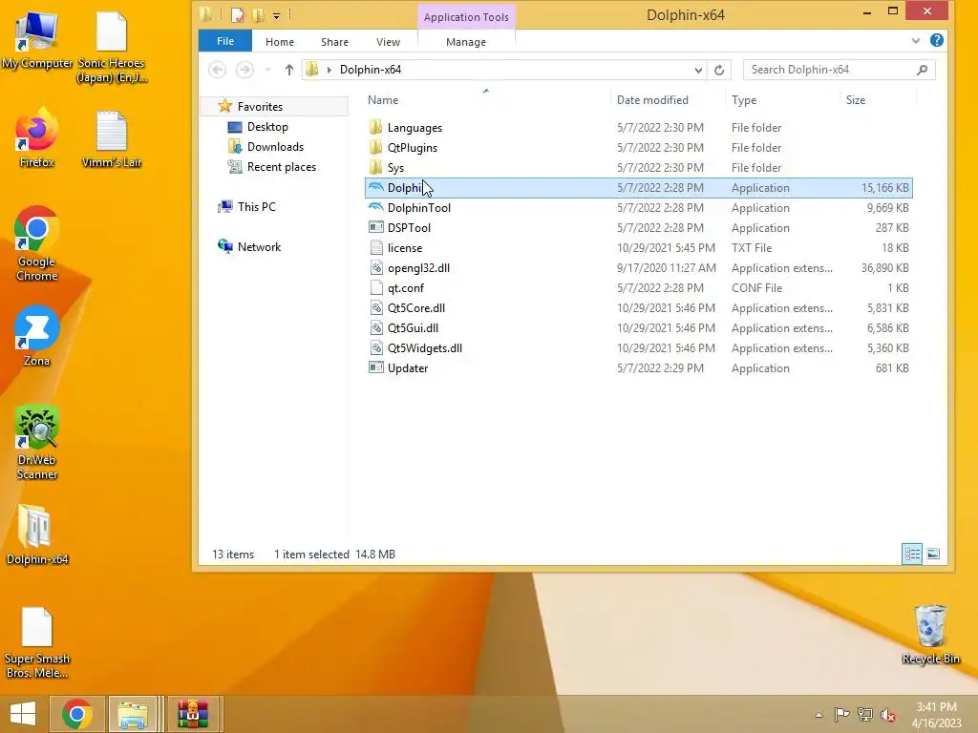Click the muted volume tray icon
The width and height of the screenshot is (978, 733).
(888, 715)
